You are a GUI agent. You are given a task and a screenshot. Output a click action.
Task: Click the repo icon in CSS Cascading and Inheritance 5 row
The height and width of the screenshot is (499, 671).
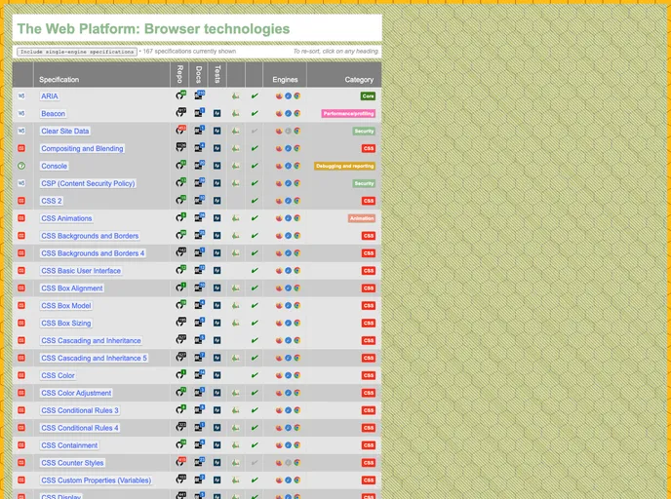pos(180,357)
